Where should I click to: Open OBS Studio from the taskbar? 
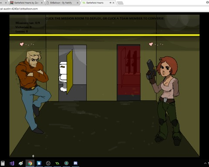(48, 164)
